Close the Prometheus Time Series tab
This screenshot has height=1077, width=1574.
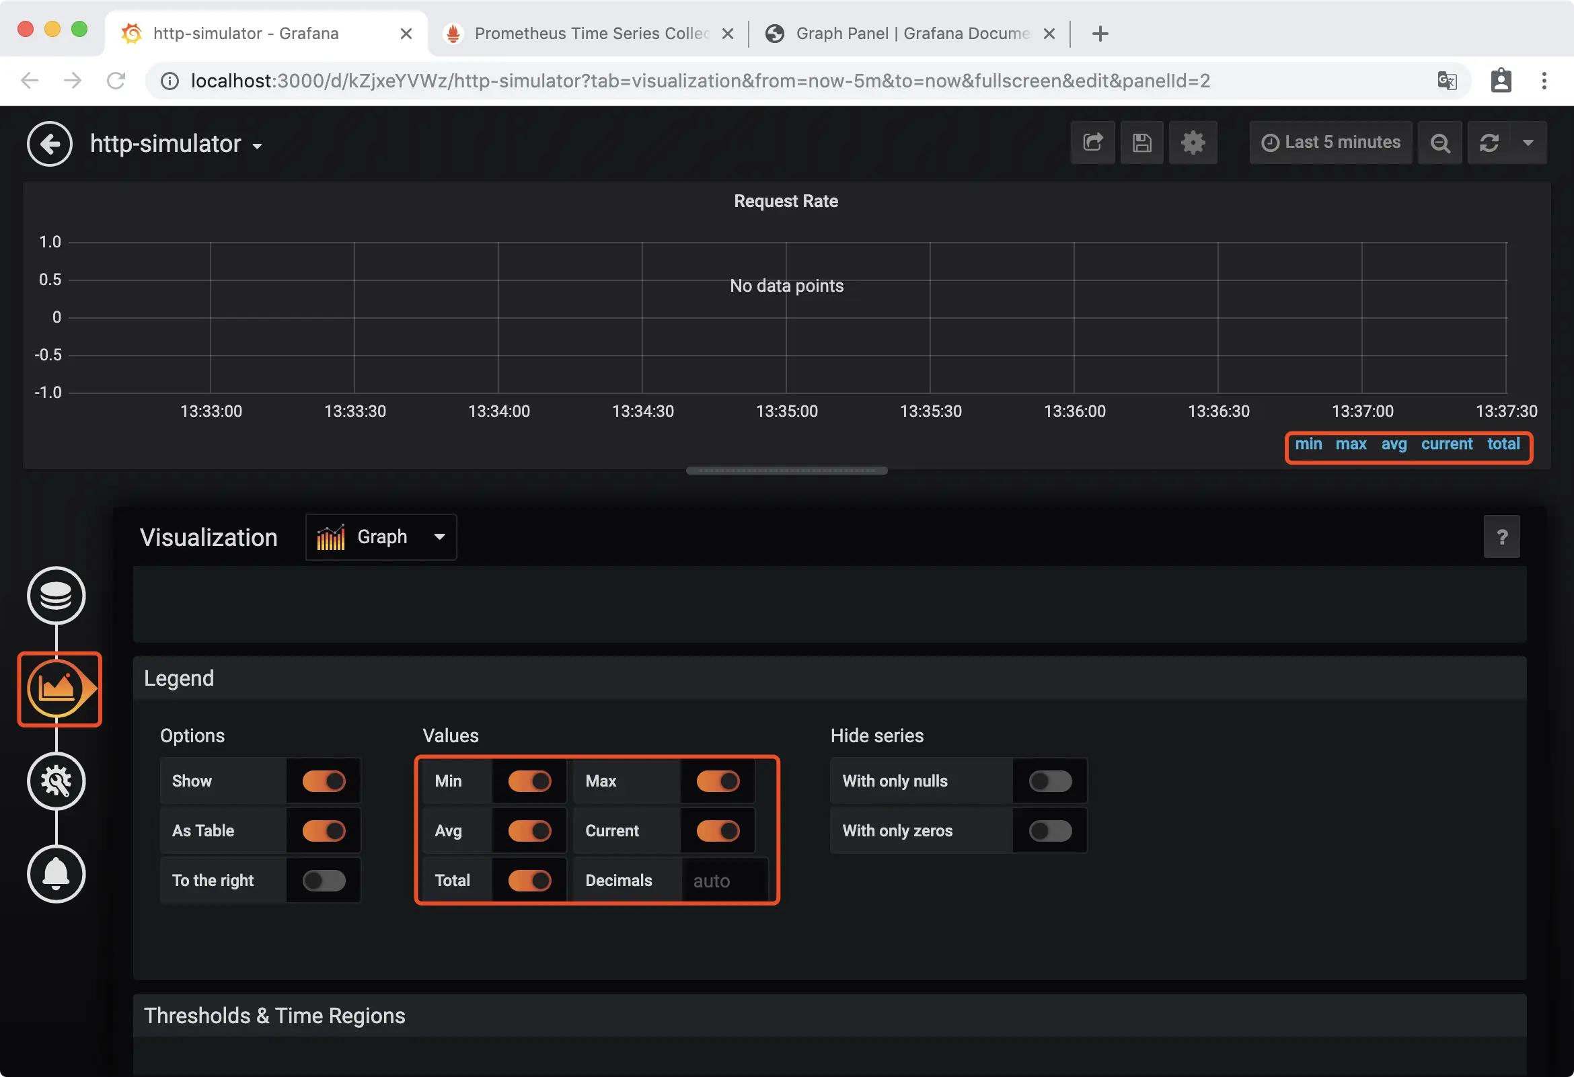pos(728,33)
